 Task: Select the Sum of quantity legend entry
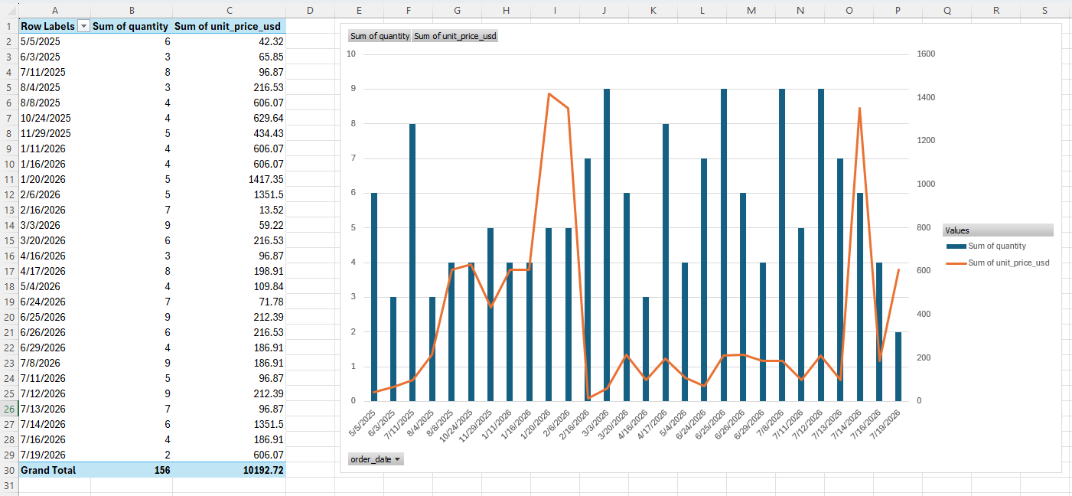click(988, 246)
